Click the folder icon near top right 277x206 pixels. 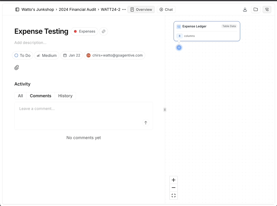coord(255,9)
